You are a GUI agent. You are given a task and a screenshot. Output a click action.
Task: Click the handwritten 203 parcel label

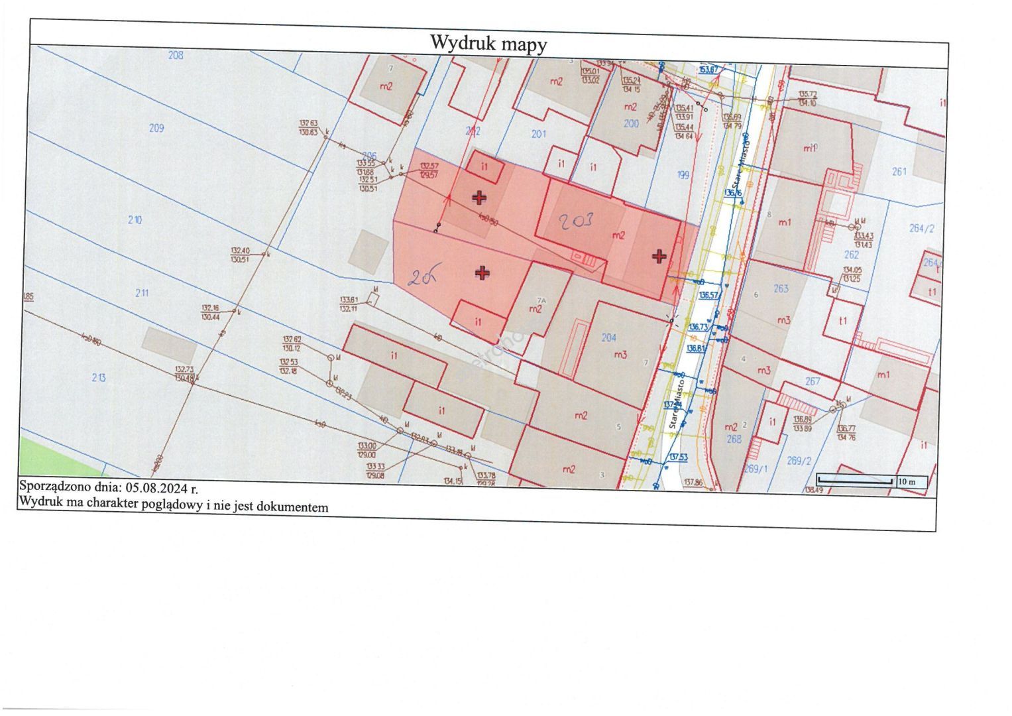(x=575, y=221)
